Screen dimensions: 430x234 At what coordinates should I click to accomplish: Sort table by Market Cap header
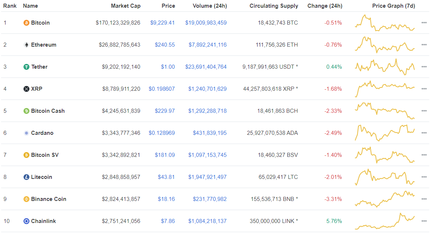[x=126, y=6]
